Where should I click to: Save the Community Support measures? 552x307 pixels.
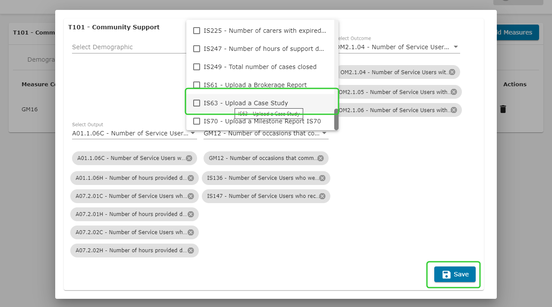point(455,274)
